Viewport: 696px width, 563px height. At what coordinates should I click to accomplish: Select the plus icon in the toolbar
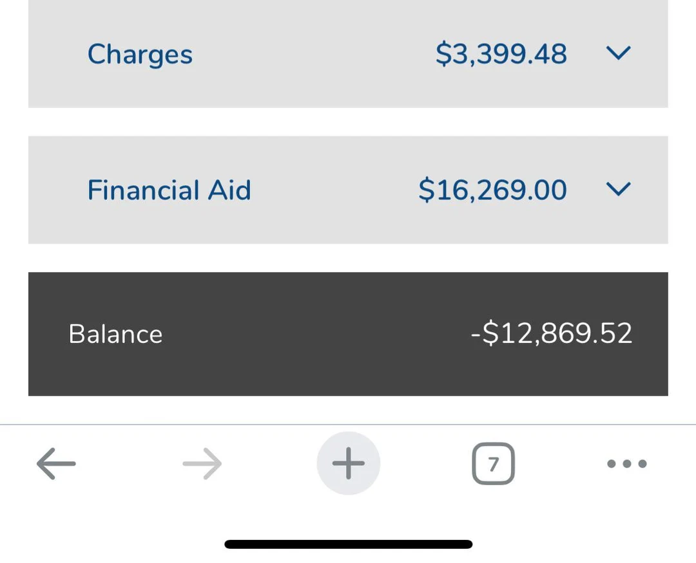tap(348, 463)
